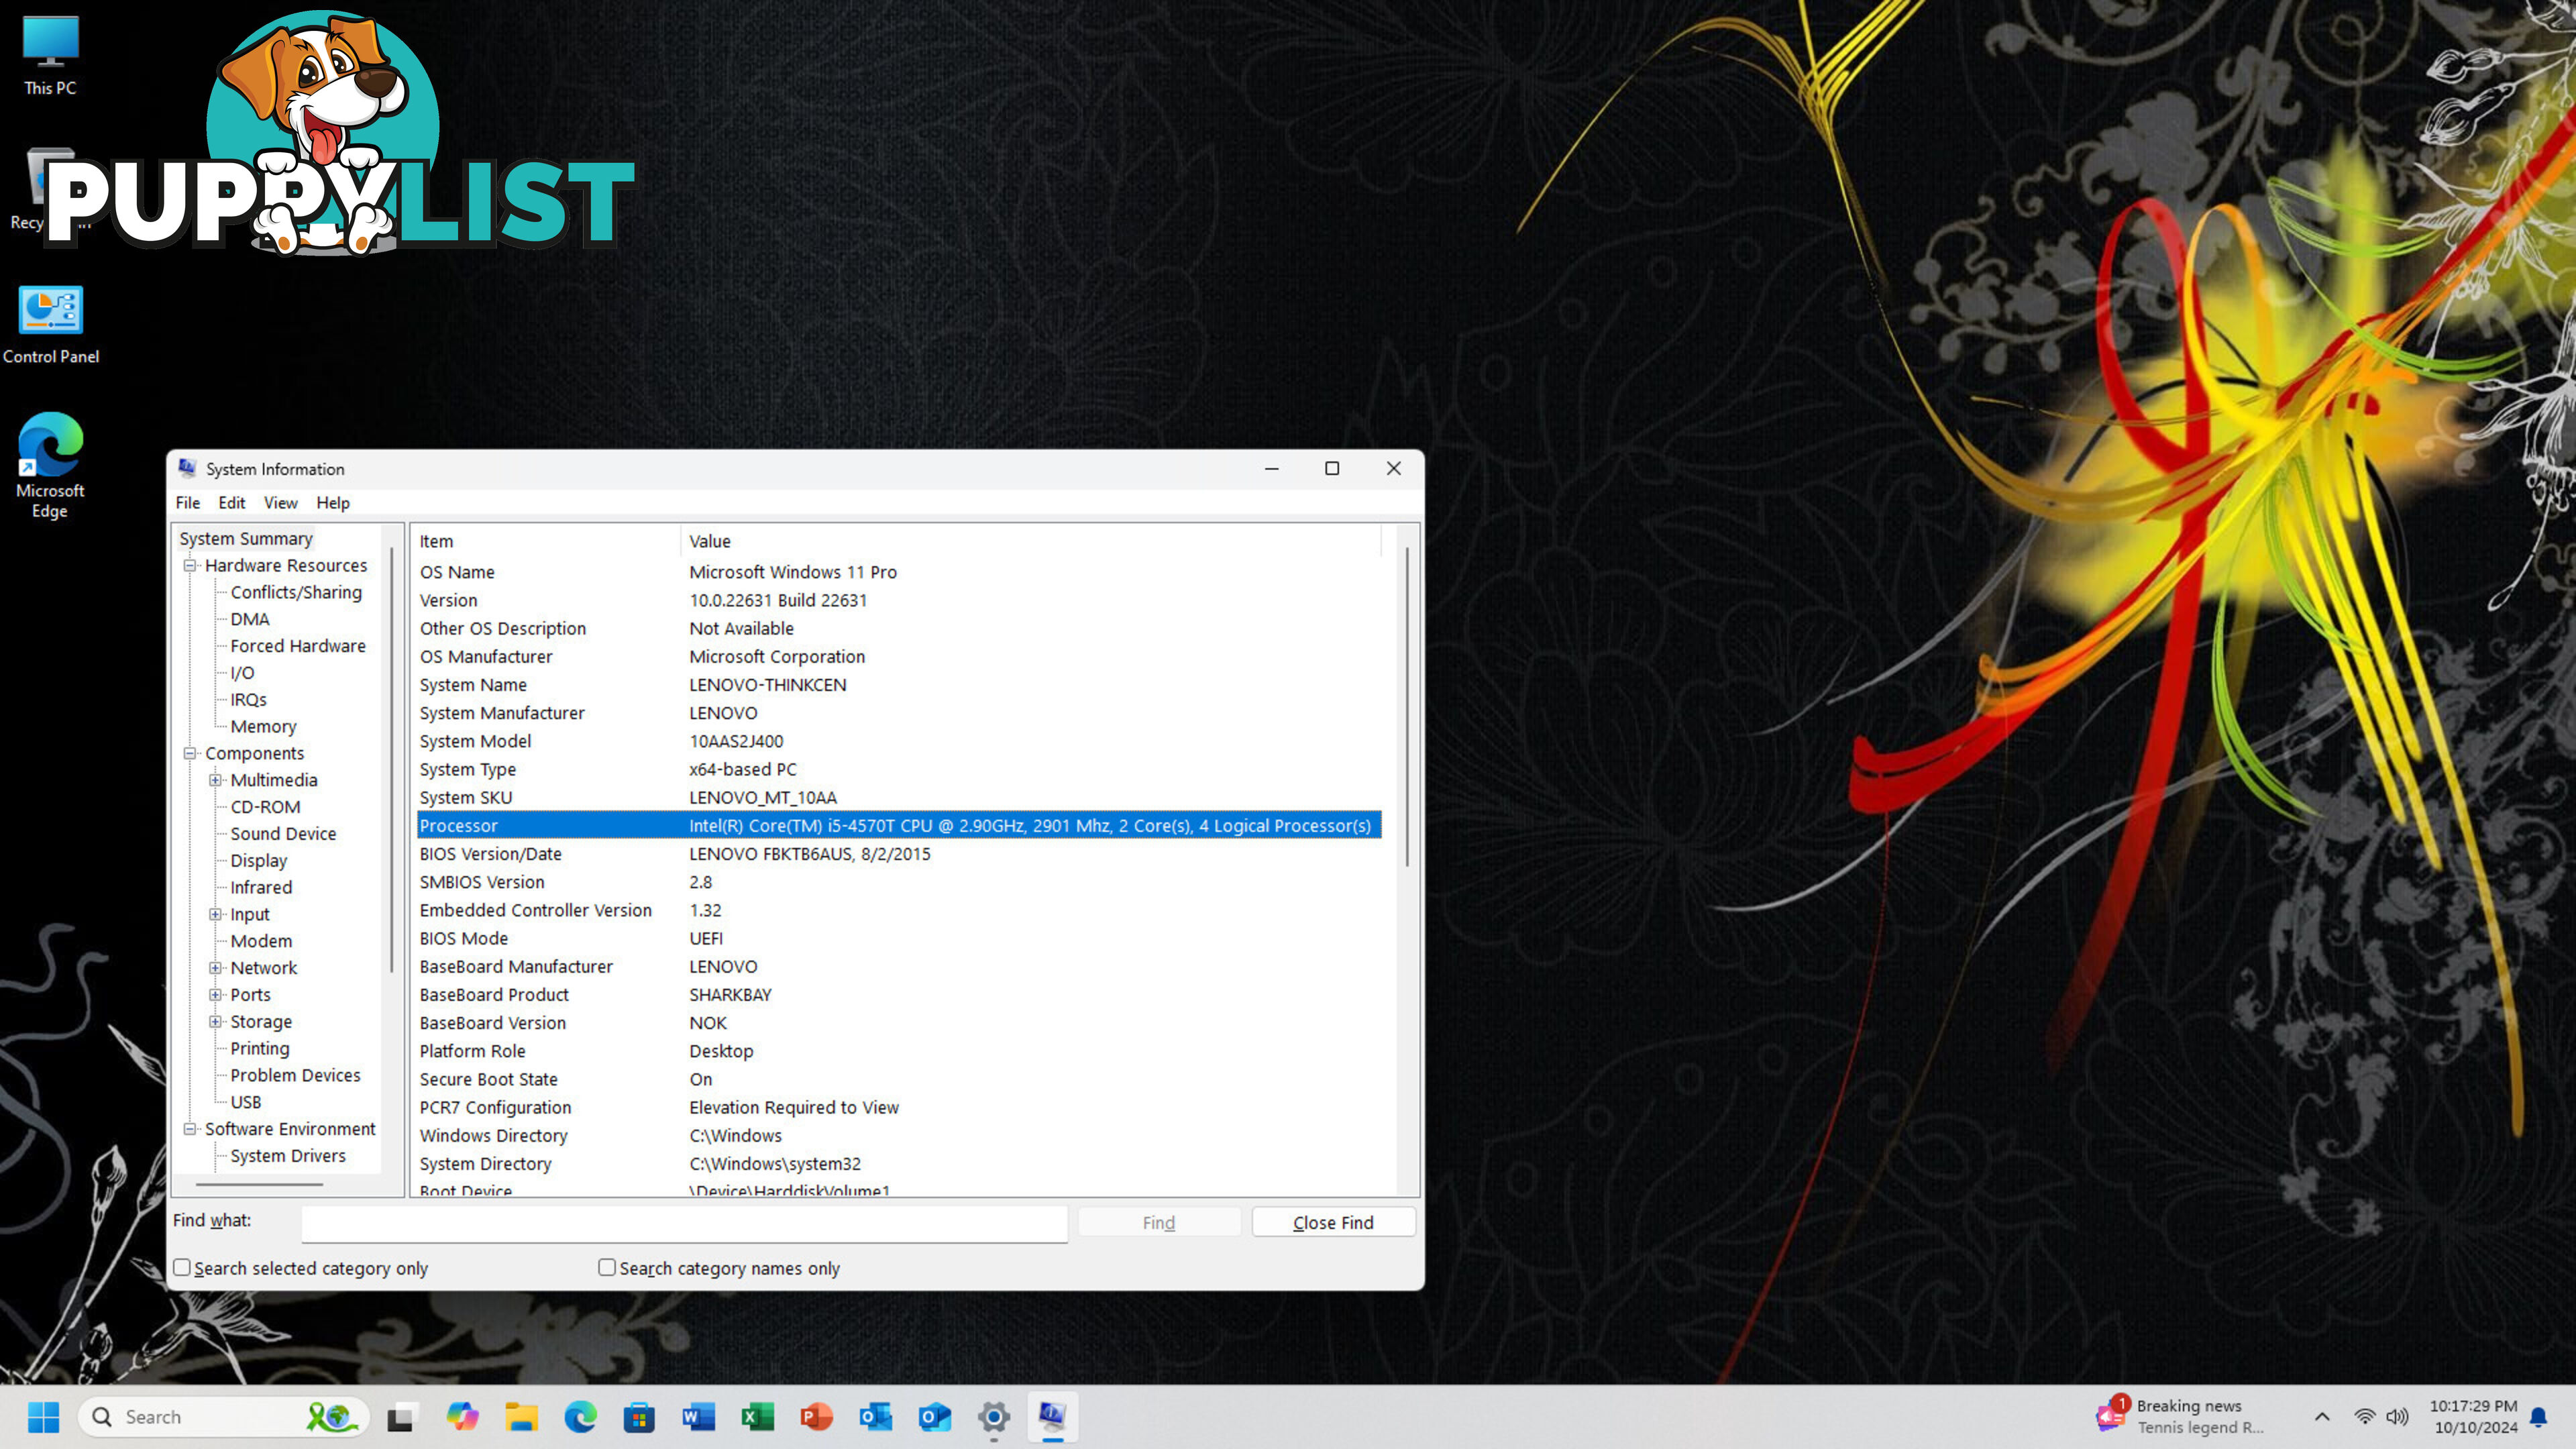Open the File menu
2576x1449 pixels.
point(187,503)
